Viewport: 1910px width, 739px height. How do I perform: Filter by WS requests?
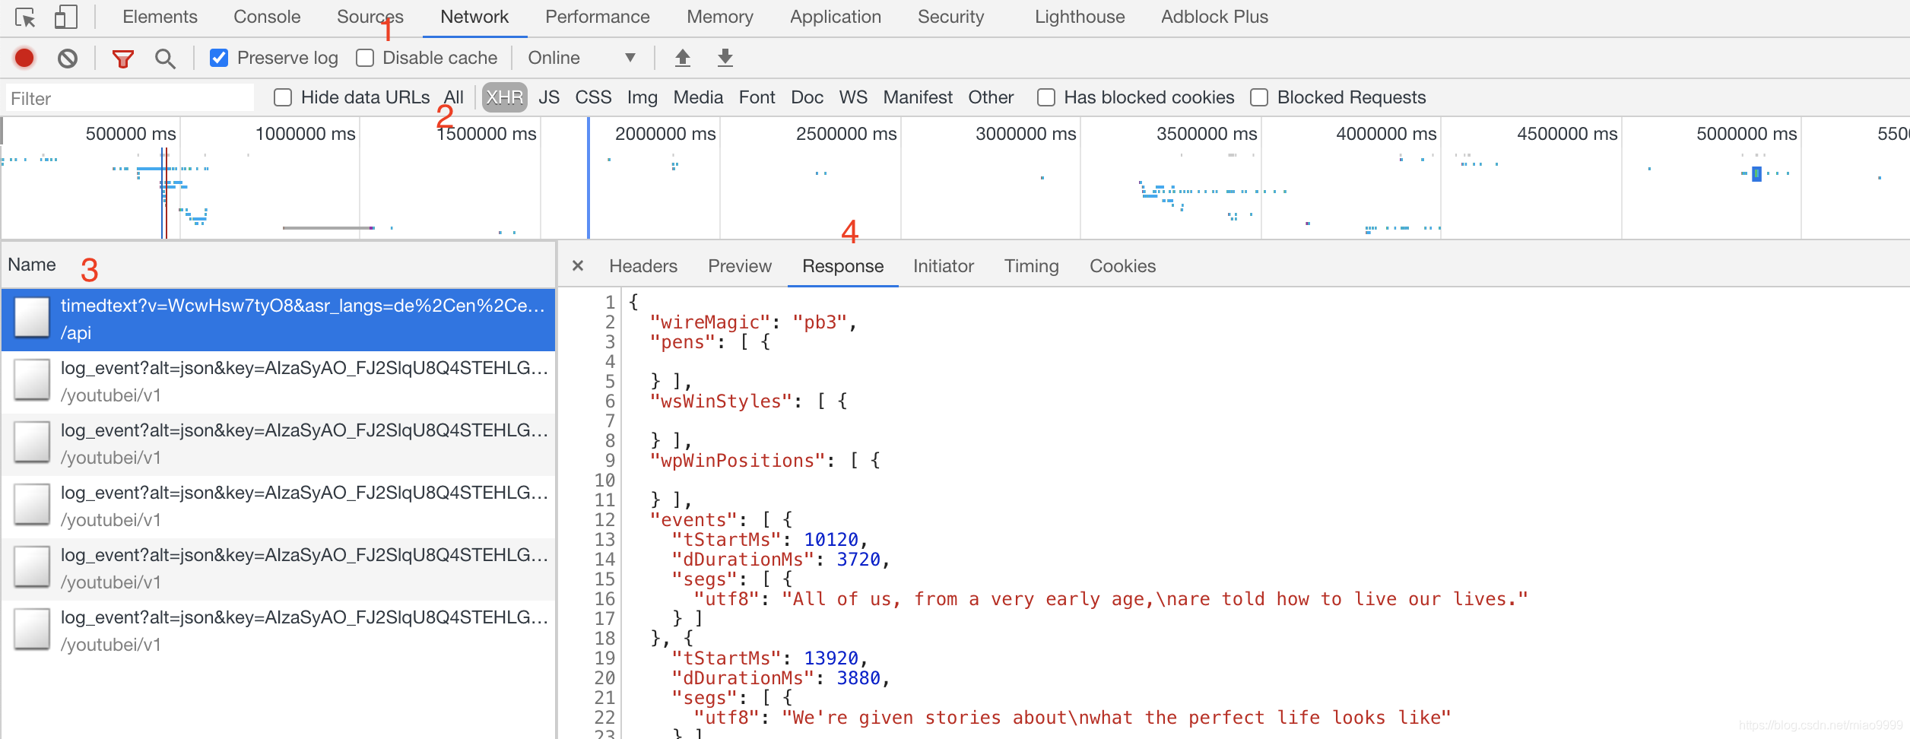pyautogui.click(x=853, y=97)
